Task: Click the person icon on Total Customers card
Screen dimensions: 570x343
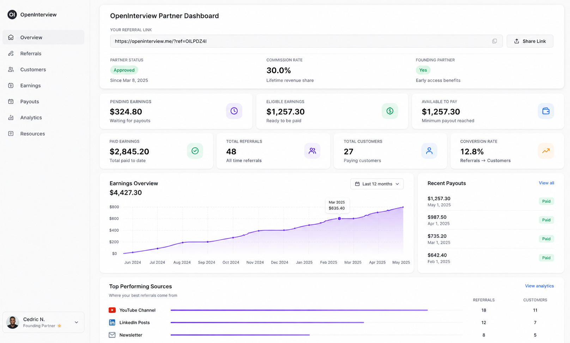Action: pos(429,151)
